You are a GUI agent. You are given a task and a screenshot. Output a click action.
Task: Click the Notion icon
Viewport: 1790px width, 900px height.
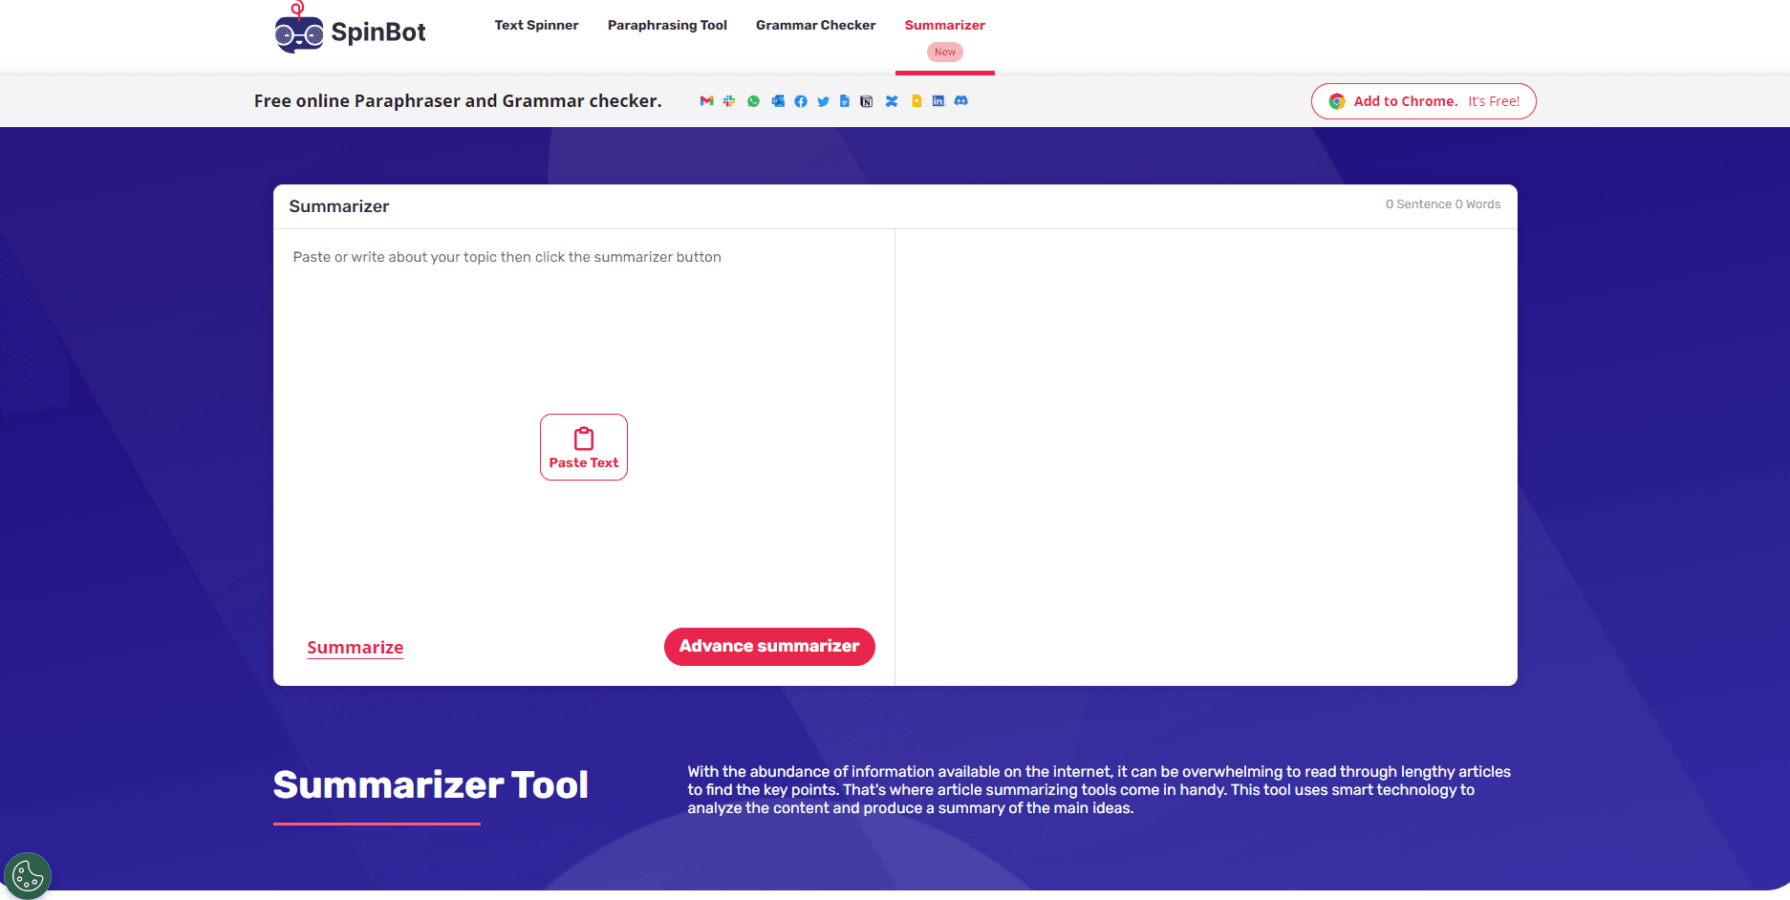click(x=866, y=101)
